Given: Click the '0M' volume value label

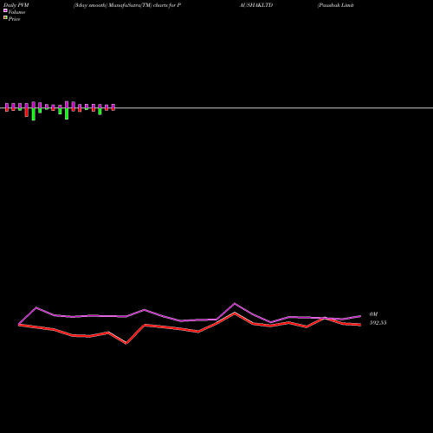Looking at the screenshot, I should point(373,314).
